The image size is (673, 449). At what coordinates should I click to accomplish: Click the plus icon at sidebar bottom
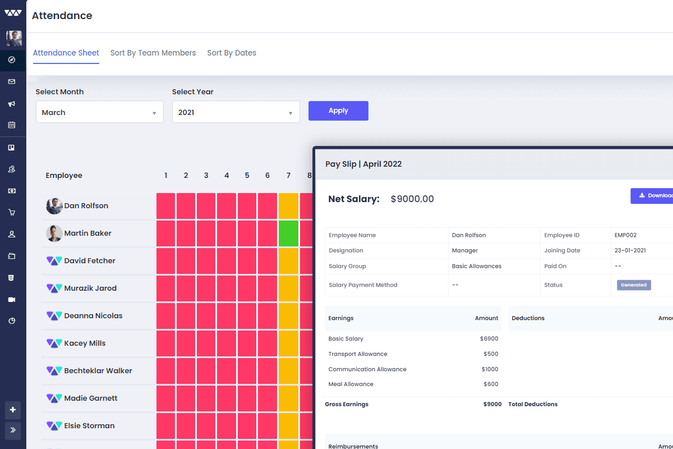[13, 410]
